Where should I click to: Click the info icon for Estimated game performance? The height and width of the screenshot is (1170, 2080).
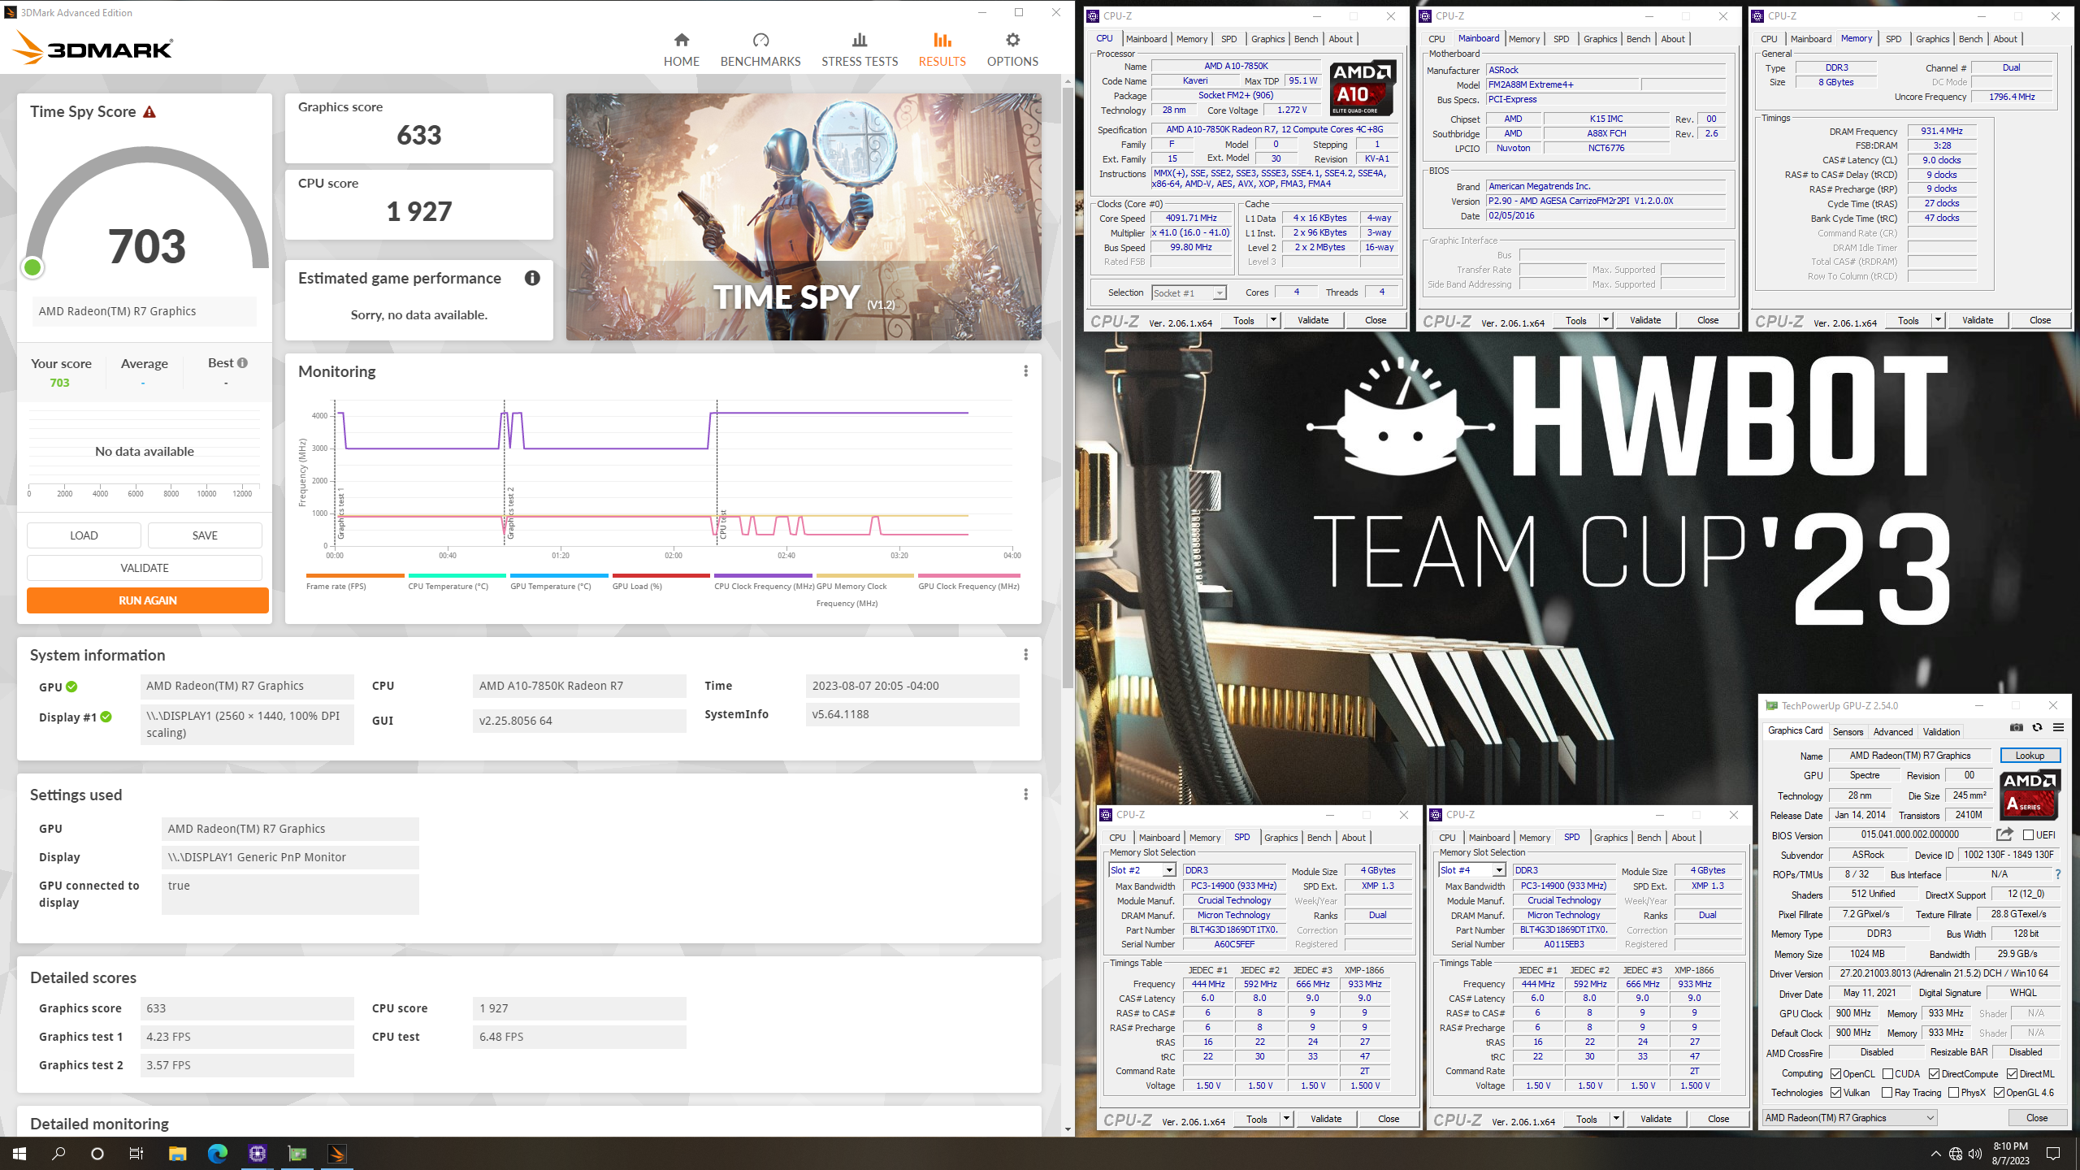tap(532, 278)
